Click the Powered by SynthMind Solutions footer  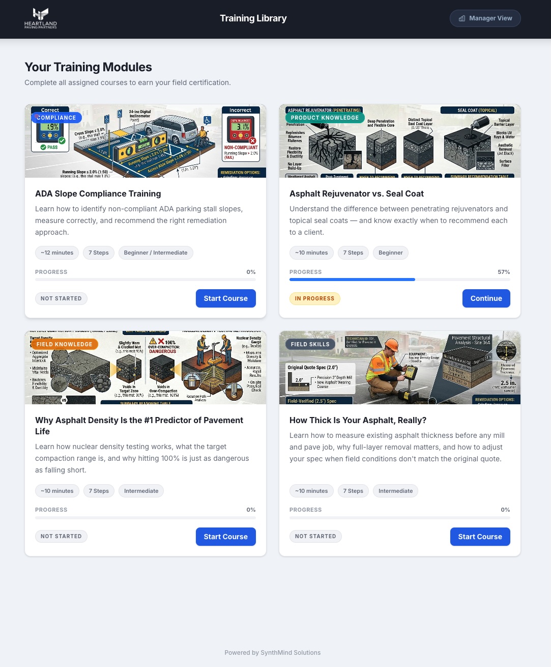pyautogui.click(x=272, y=653)
